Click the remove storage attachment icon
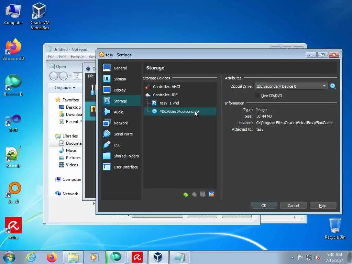The image size is (352, 264). [211, 195]
